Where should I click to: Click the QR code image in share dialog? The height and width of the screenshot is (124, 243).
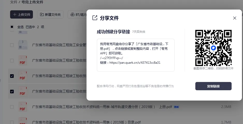pos(213,48)
